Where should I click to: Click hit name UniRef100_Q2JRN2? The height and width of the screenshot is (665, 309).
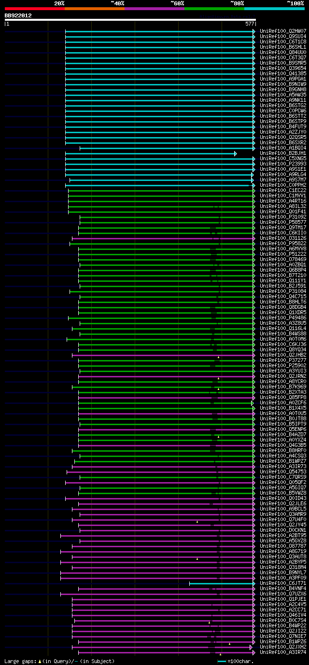coord(283,376)
